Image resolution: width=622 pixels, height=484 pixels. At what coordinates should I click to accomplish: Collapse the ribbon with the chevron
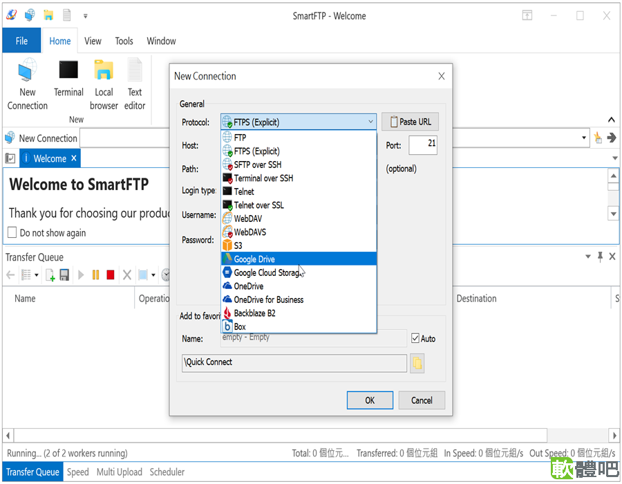click(612, 120)
